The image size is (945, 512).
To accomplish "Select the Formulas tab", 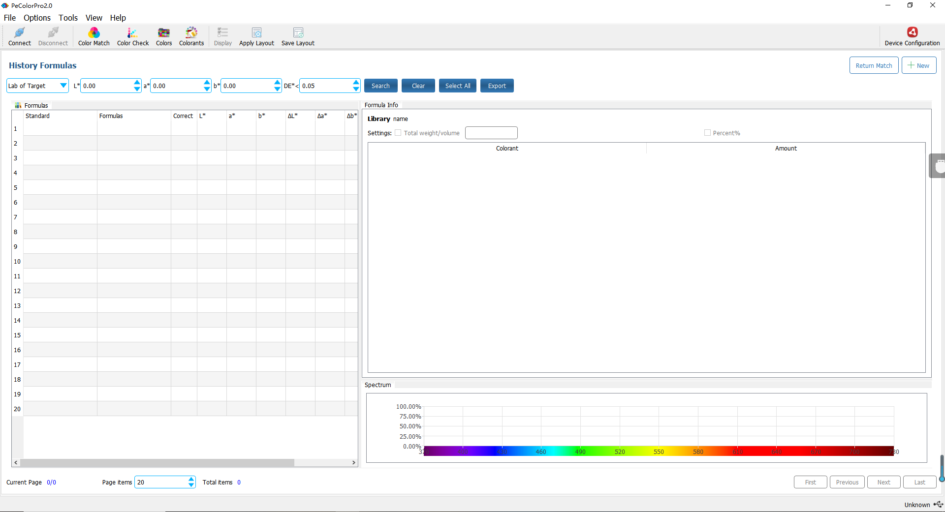I will pos(31,105).
